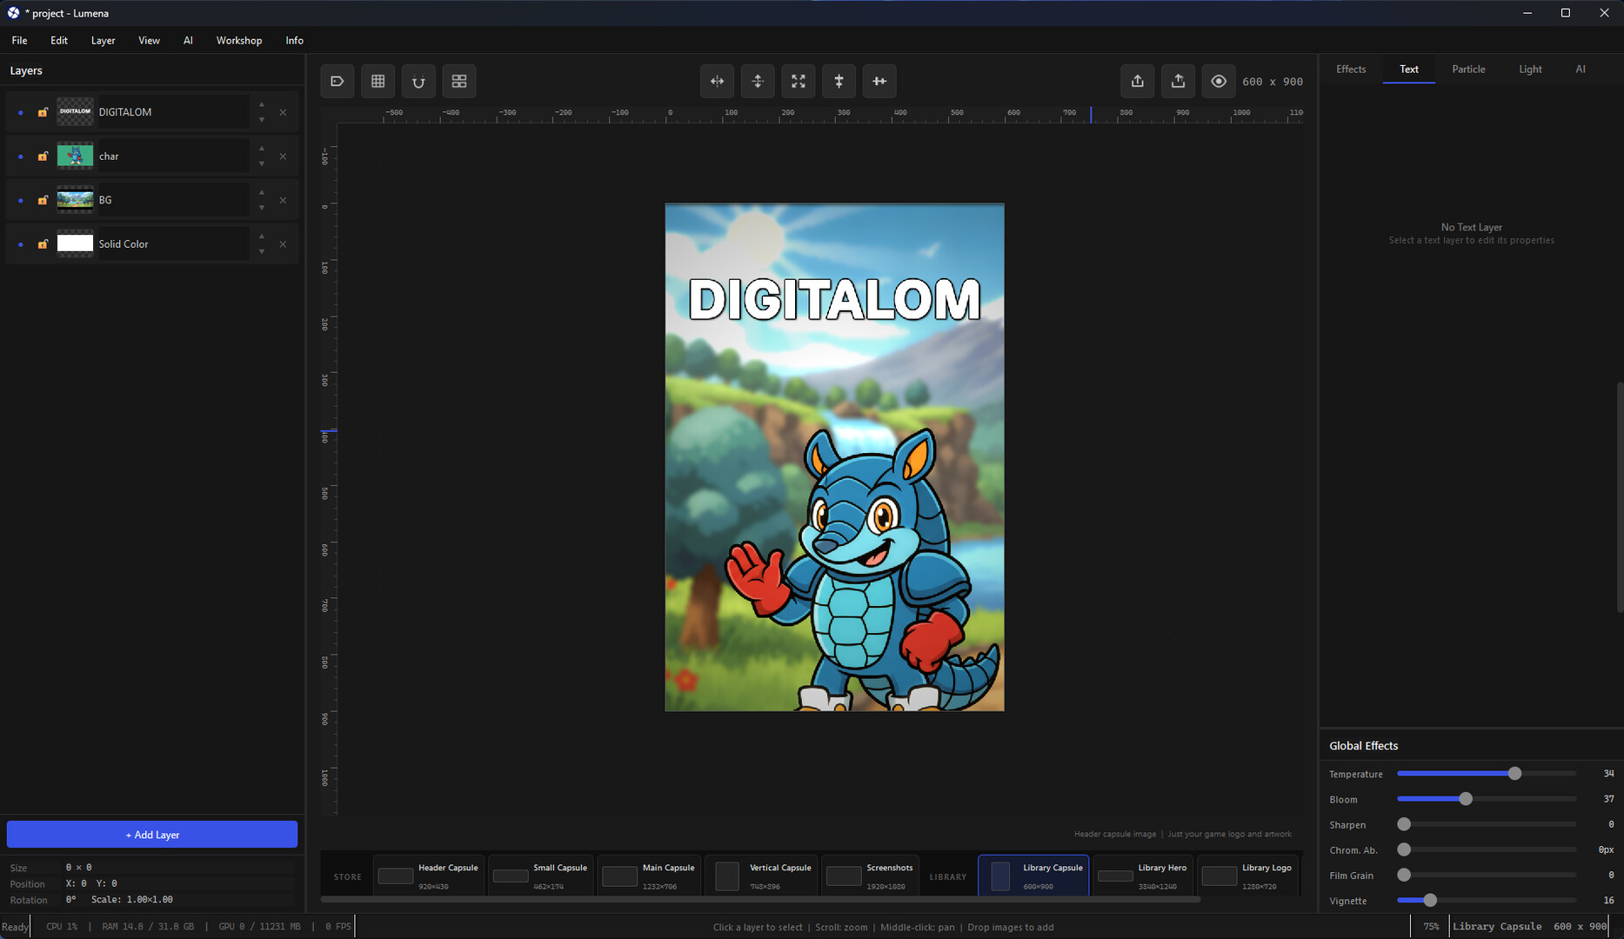
Task: Select the Vertical Capsule preset
Action: pyautogui.click(x=762, y=876)
